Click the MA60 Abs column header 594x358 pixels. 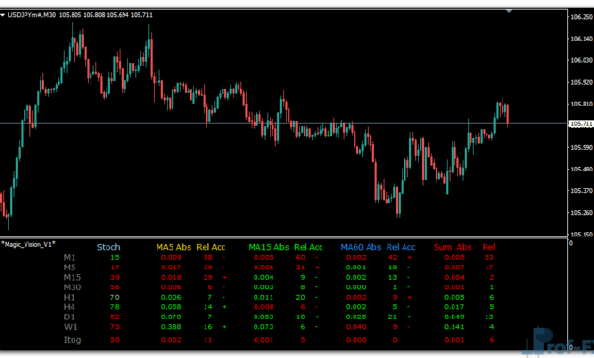click(x=360, y=247)
